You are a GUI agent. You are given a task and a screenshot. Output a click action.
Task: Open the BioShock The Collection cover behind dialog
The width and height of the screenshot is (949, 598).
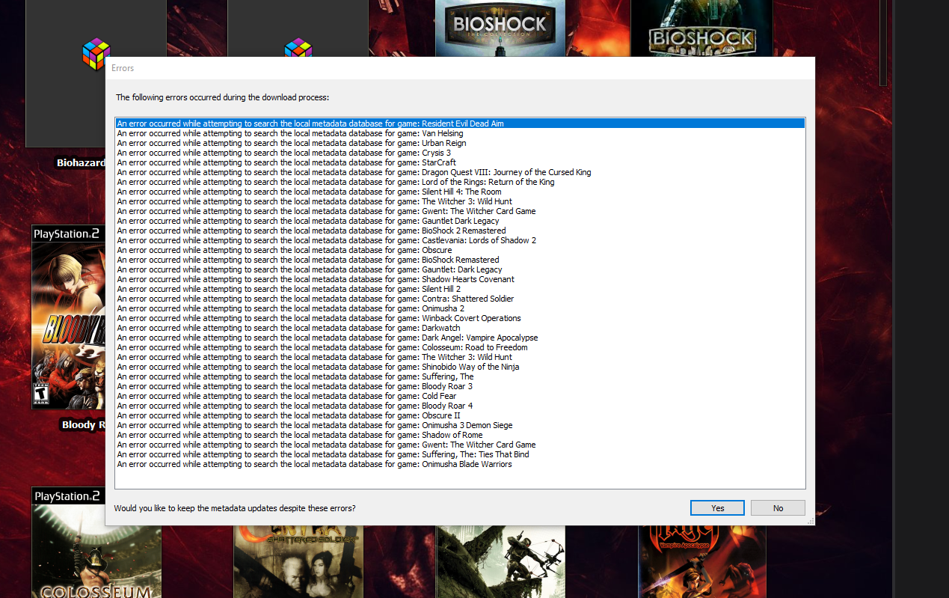click(x=500, y=28)
